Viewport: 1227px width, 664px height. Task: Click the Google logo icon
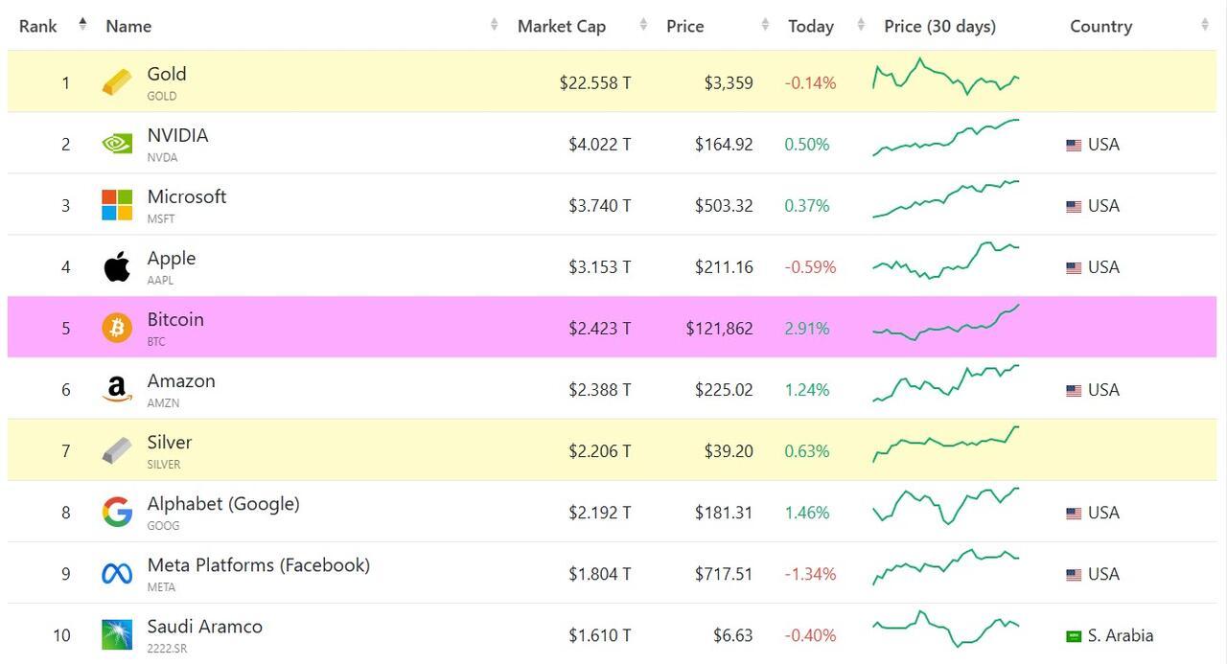coord(117,513)
